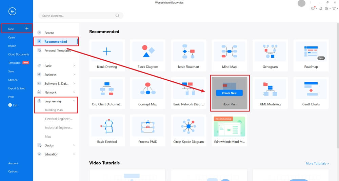The image size is (339, 181).
Task: Open the Mind Map template icon
Action: pyautogui.click(x=230, y=51)
